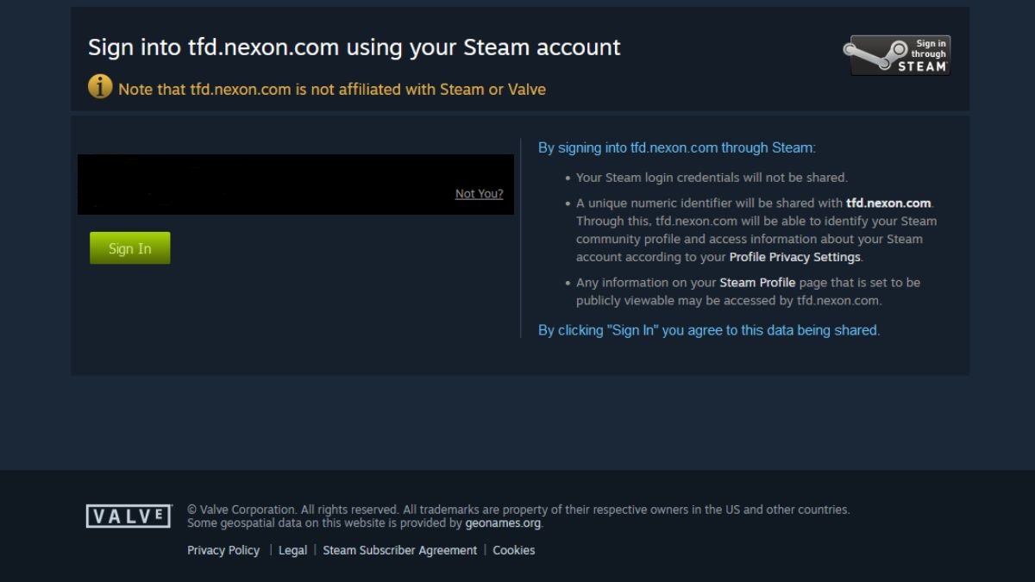The image size is (1035, 582).
Task: Click the Valve Corporation copyright text
Action: (x=519, y=509)
